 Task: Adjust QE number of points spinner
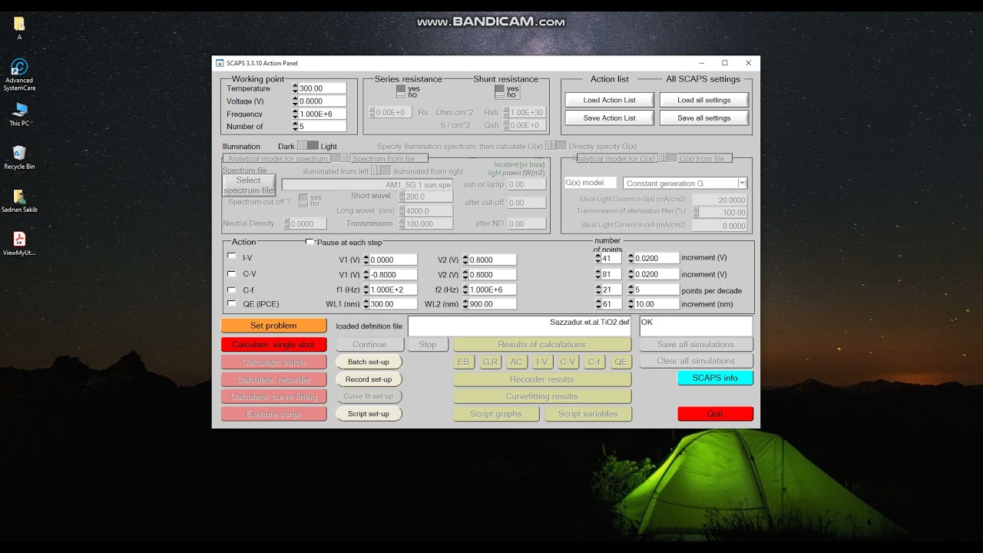pyautogui.click(x=598, y=304)
